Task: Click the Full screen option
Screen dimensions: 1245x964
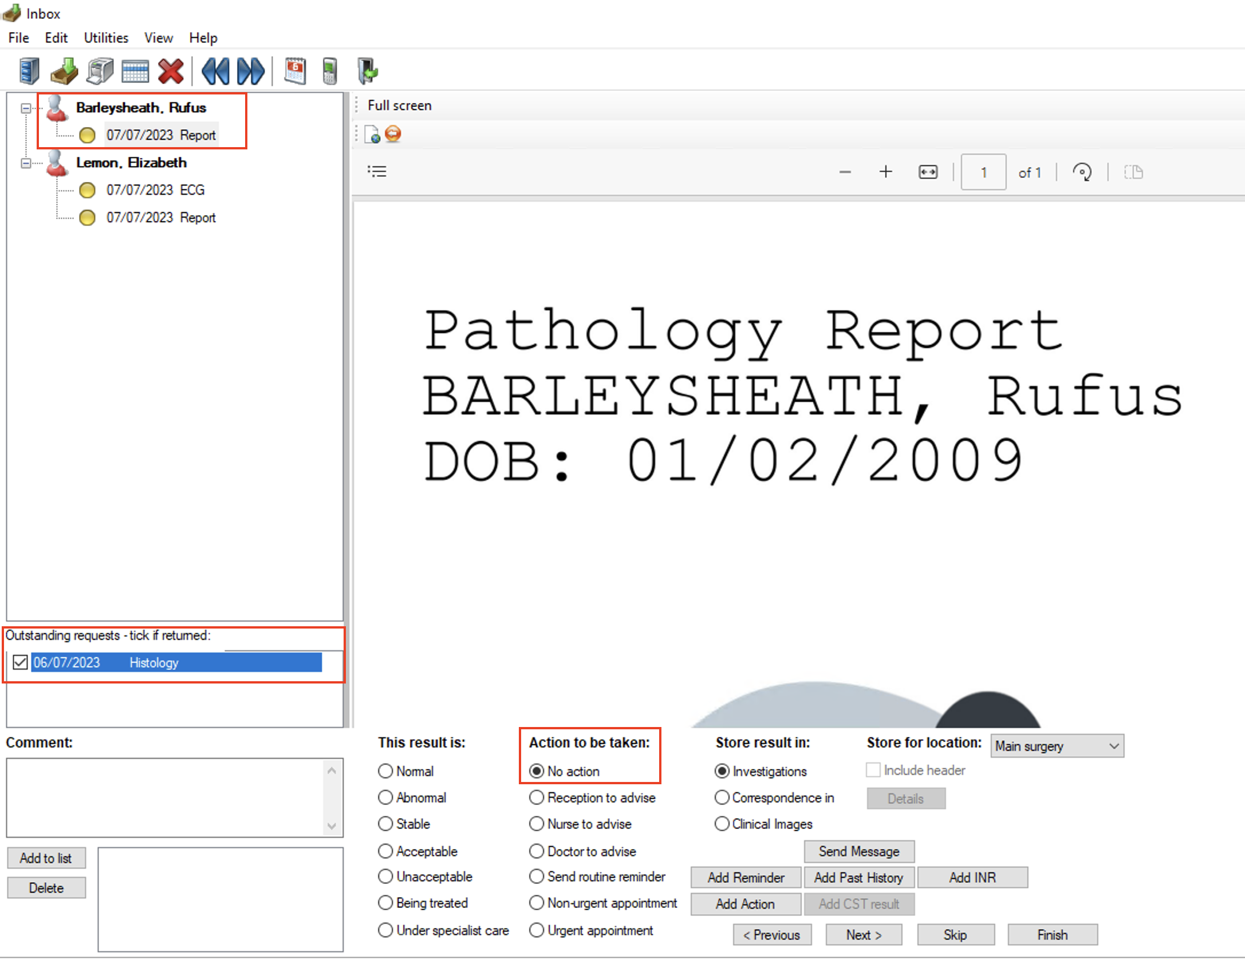Action: pos(400,105)
